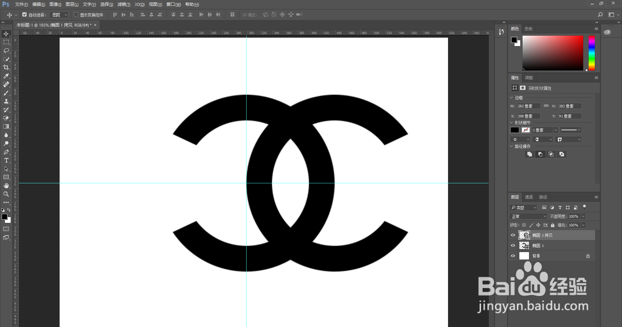This screenshot has width=622, height=327.
Task: Switch to the 色板 tab
Action: point(528,29)
